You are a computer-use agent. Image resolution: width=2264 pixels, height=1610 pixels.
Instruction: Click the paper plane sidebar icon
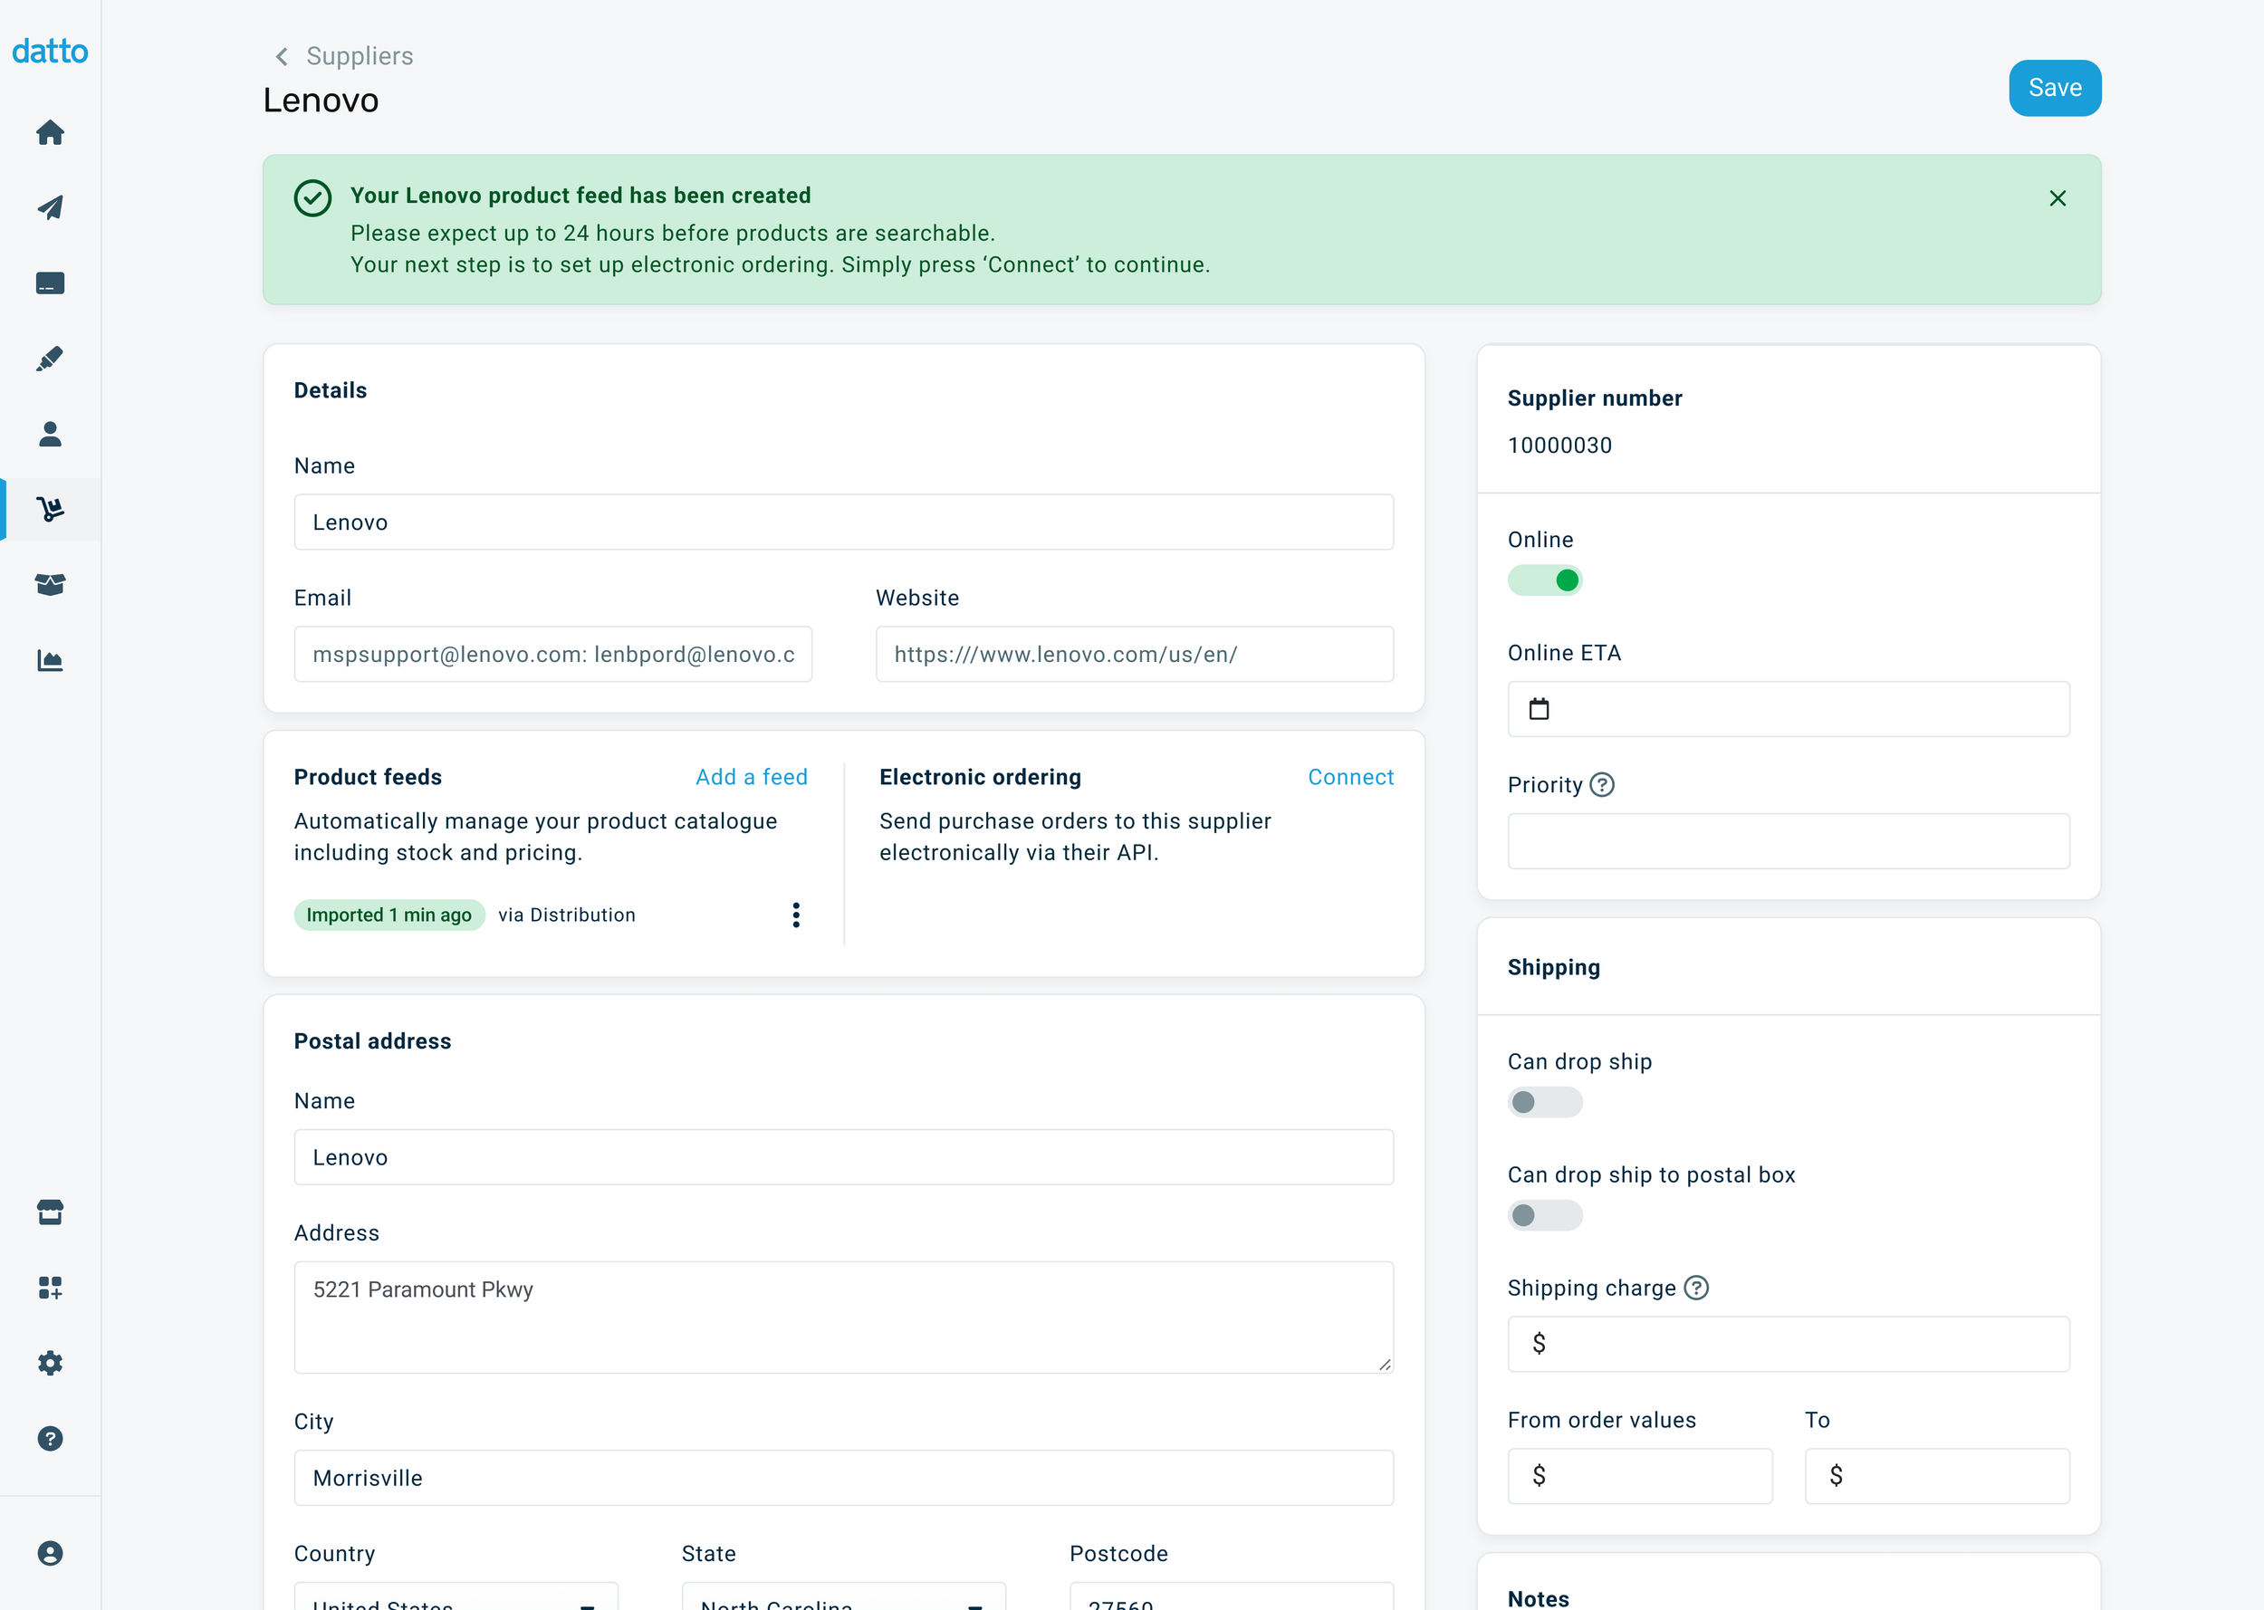click(x=50, y=208)
